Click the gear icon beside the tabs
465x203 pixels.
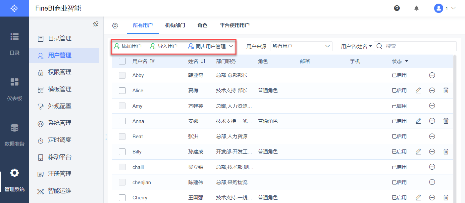pyautogui.click(x=115, y=25)
